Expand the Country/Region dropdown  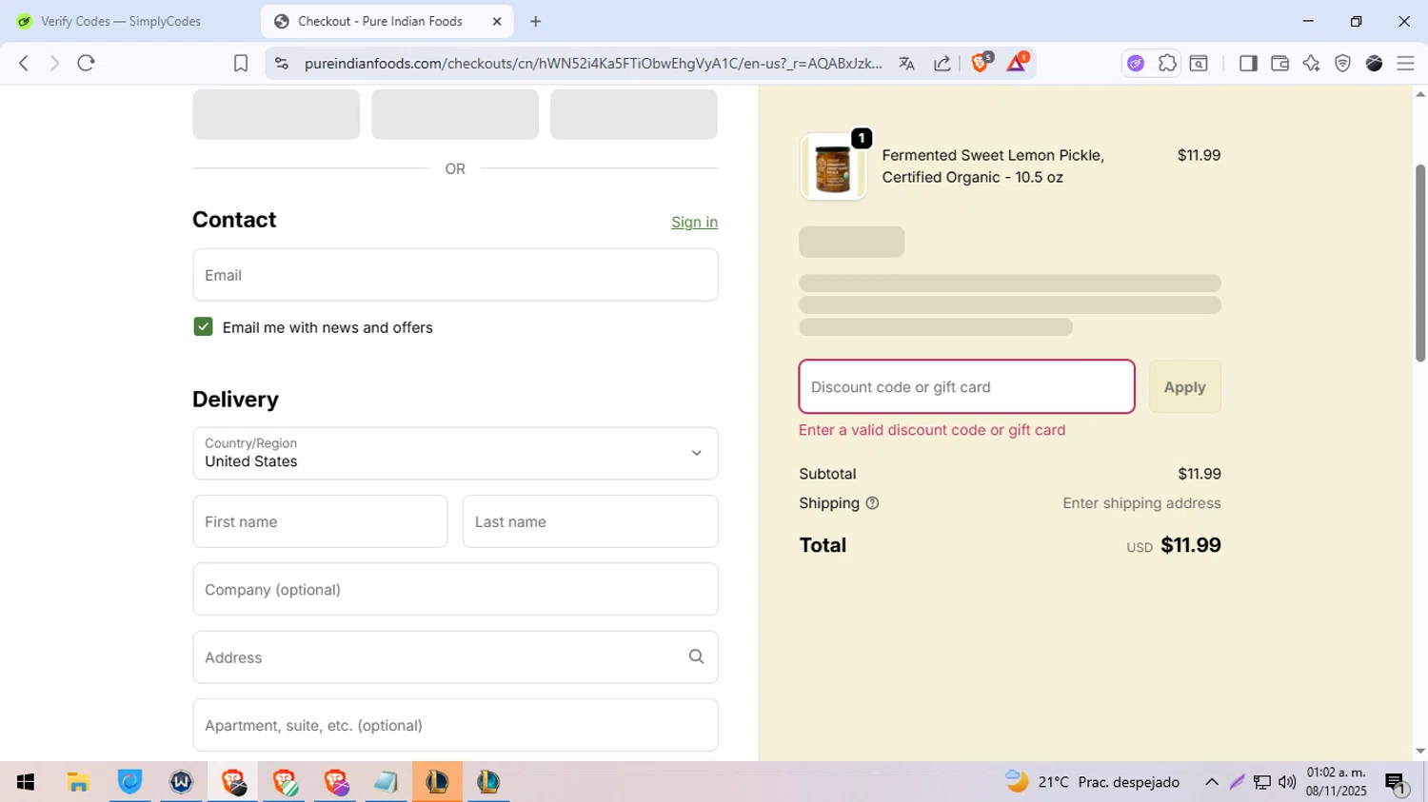pyautogui.click(x=455, y=453)
